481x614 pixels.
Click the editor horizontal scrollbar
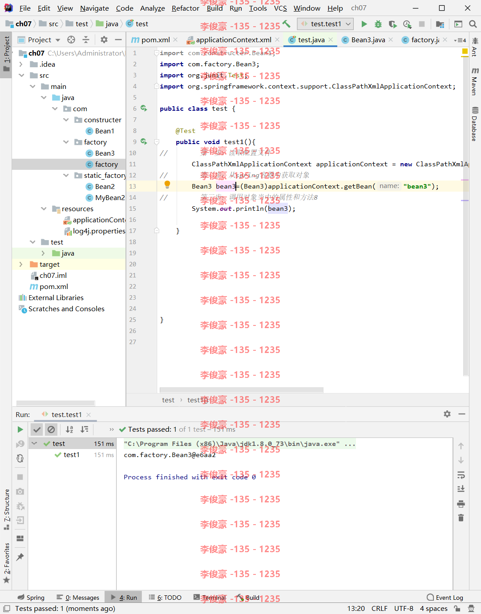pyautogui.click(x=242, y=390)
